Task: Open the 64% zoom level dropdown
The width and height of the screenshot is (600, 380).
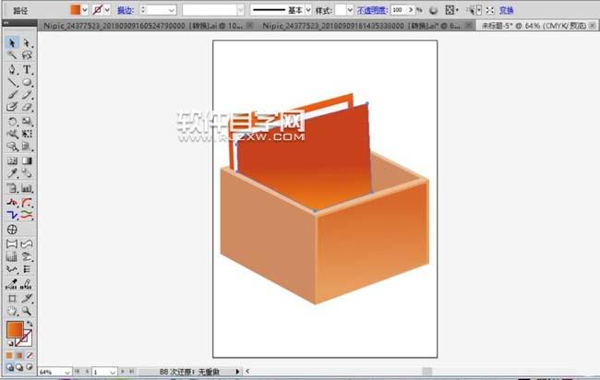Action: click(67, 372)
